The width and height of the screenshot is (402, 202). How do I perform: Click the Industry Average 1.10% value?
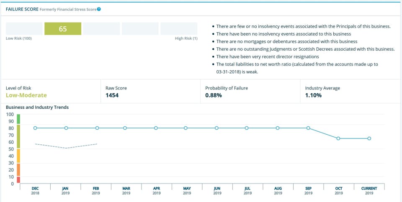point(313,95)
